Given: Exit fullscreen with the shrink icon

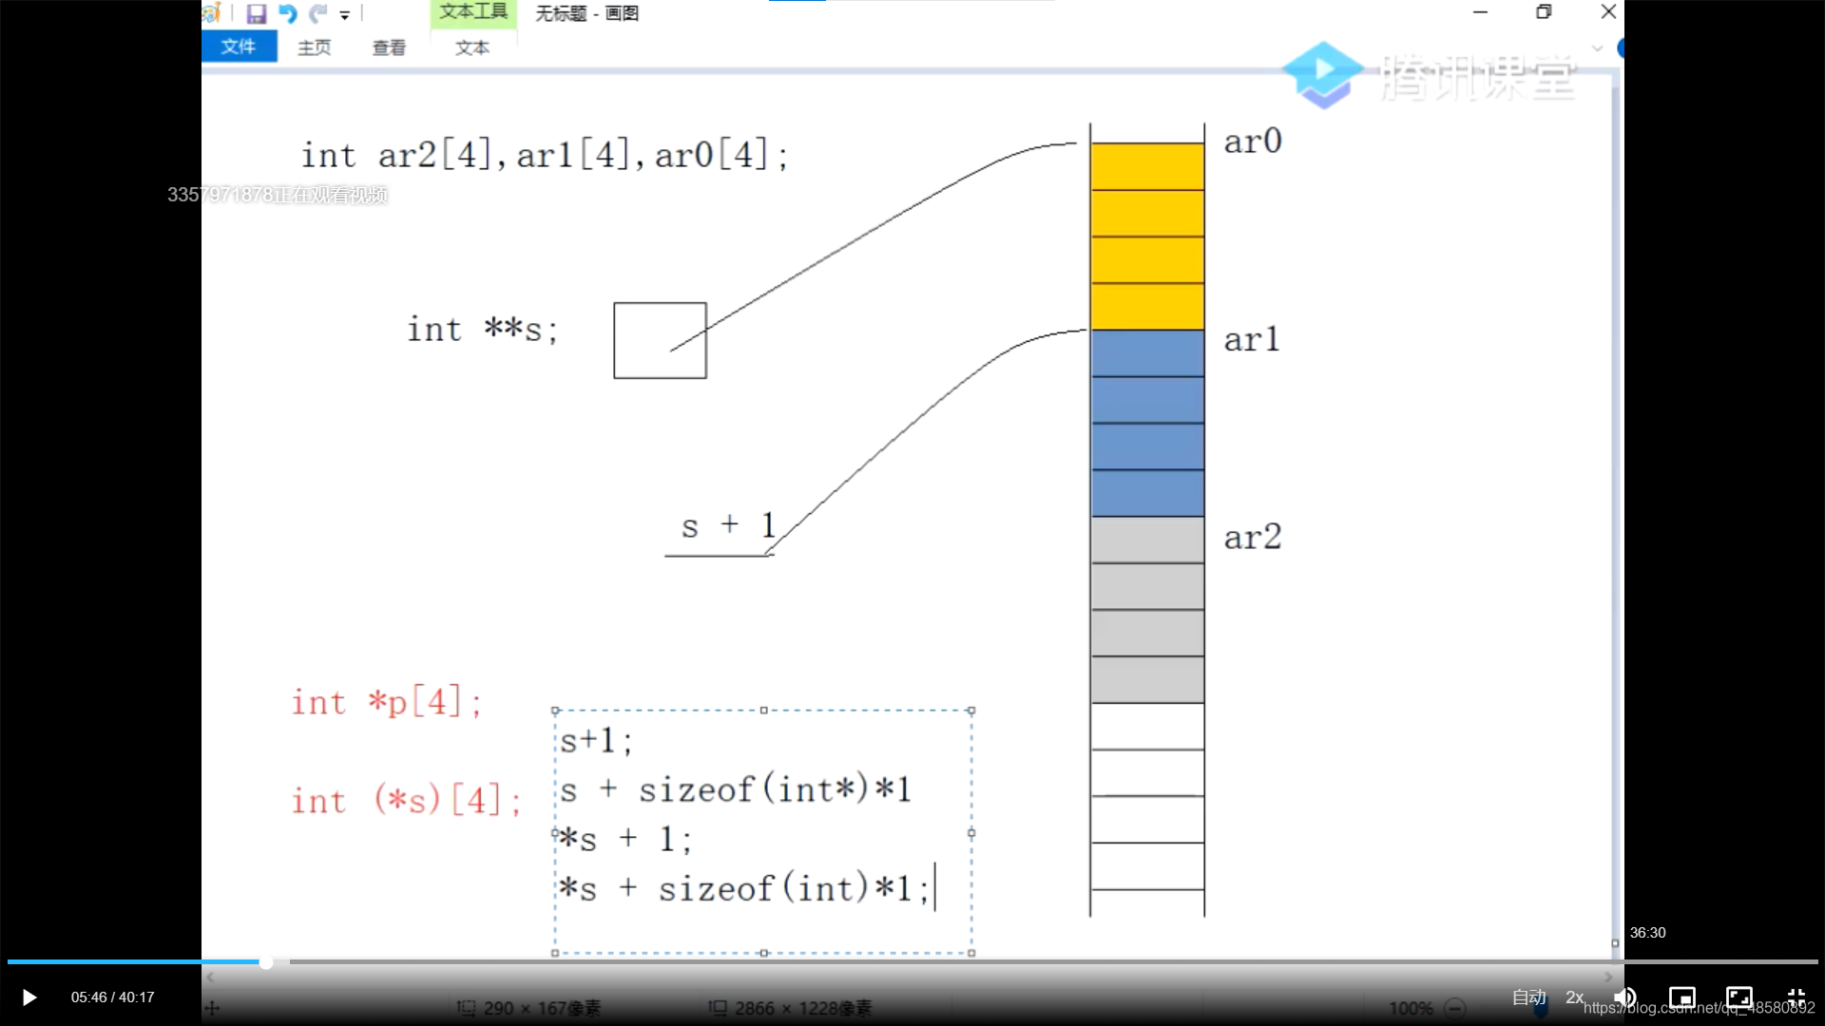Looking at the screenshot, I should pyautogui.click(x=1796, y=997).
